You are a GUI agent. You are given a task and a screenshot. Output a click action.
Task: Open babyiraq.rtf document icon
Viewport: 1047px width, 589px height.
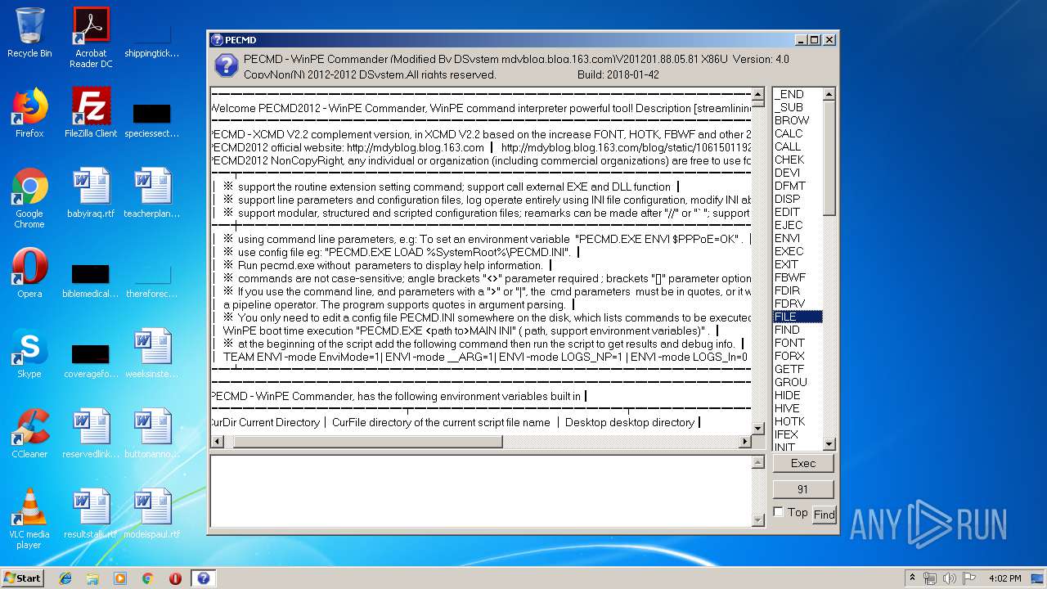[91, 193]
